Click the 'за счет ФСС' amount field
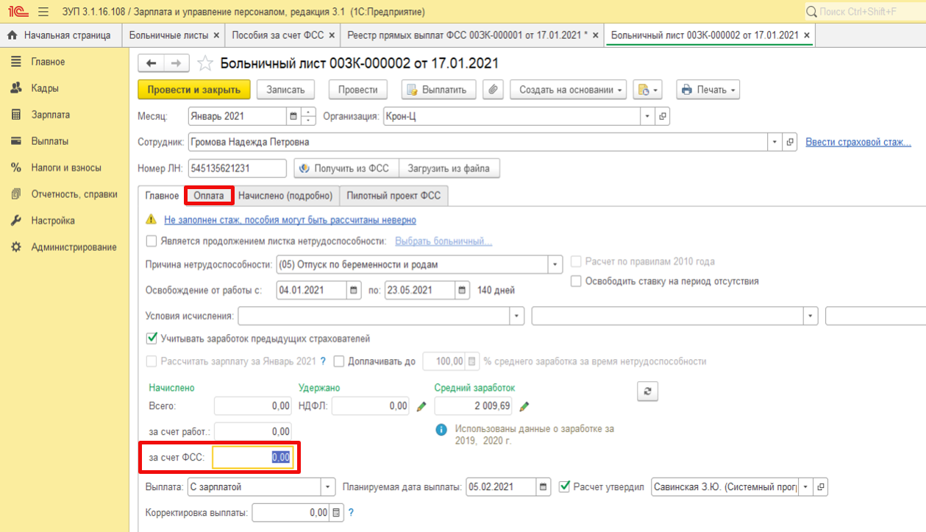The height and width of the screenshot is (532, 926). click(x=253, y=458)
